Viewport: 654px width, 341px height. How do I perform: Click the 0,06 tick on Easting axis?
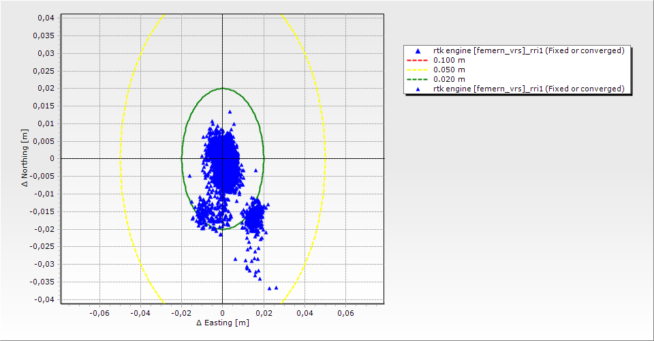(x=345, y=313)
